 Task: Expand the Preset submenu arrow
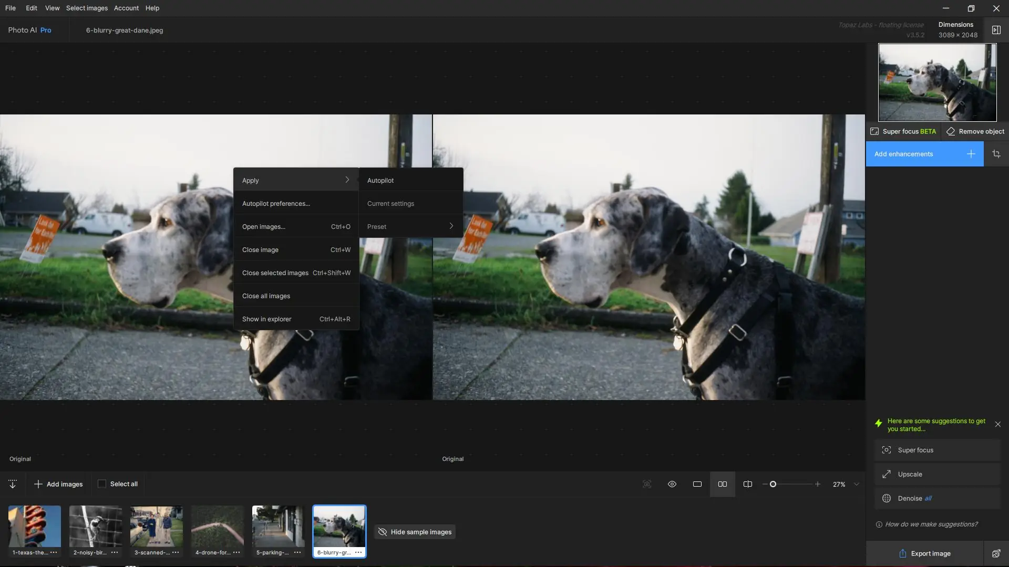pos(451,226)
